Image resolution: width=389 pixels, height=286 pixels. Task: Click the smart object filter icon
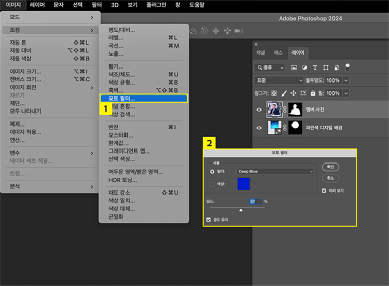pos(337,67)
